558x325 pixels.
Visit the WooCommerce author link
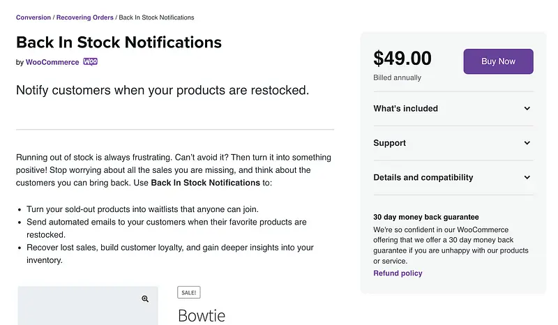click(52, 62)
